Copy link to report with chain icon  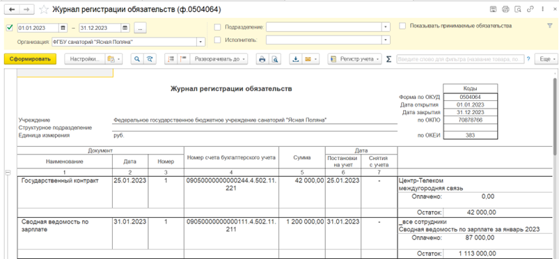pos(530,10)
